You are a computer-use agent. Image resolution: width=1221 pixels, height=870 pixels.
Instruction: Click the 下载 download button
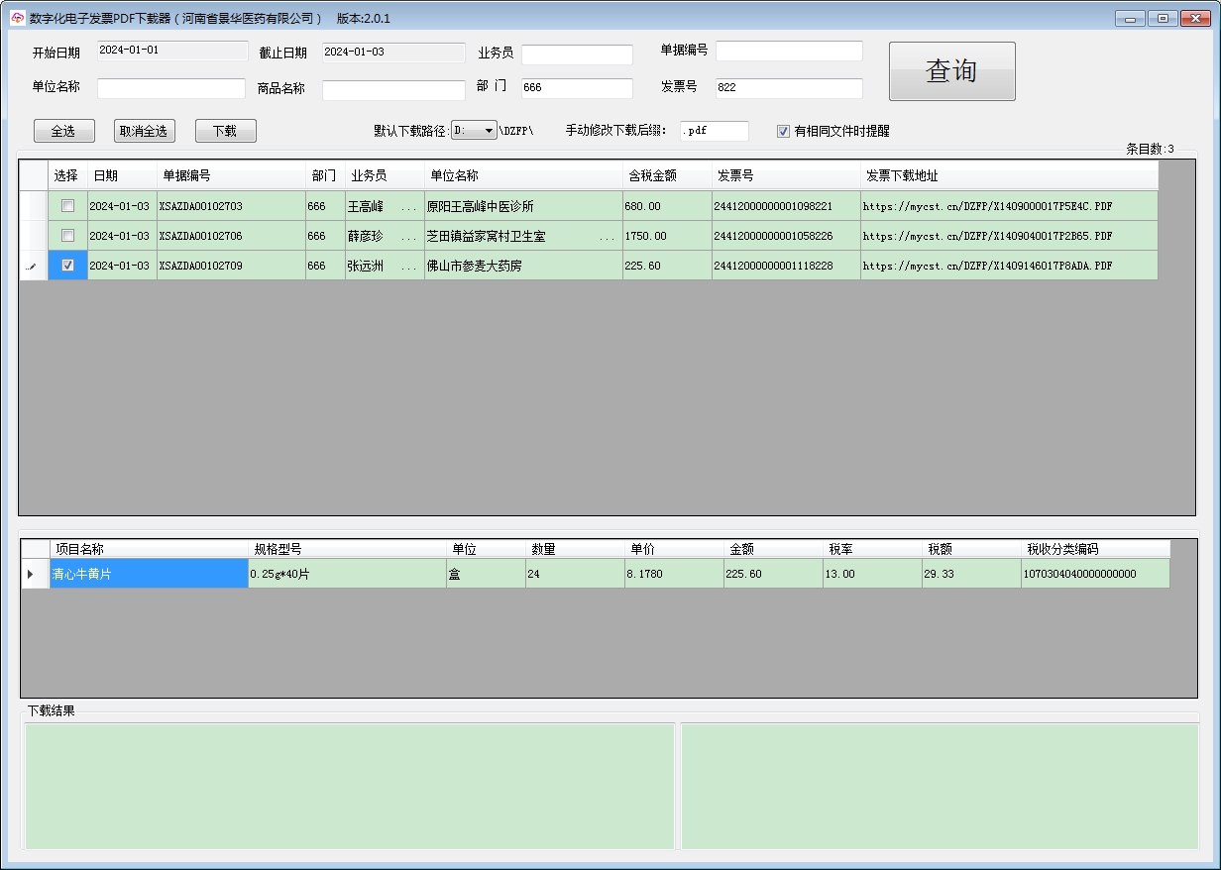coord(225,130)
